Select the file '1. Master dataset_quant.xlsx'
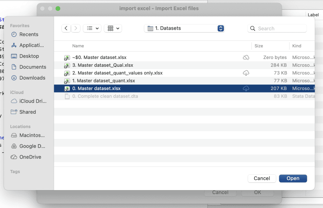 103,81
